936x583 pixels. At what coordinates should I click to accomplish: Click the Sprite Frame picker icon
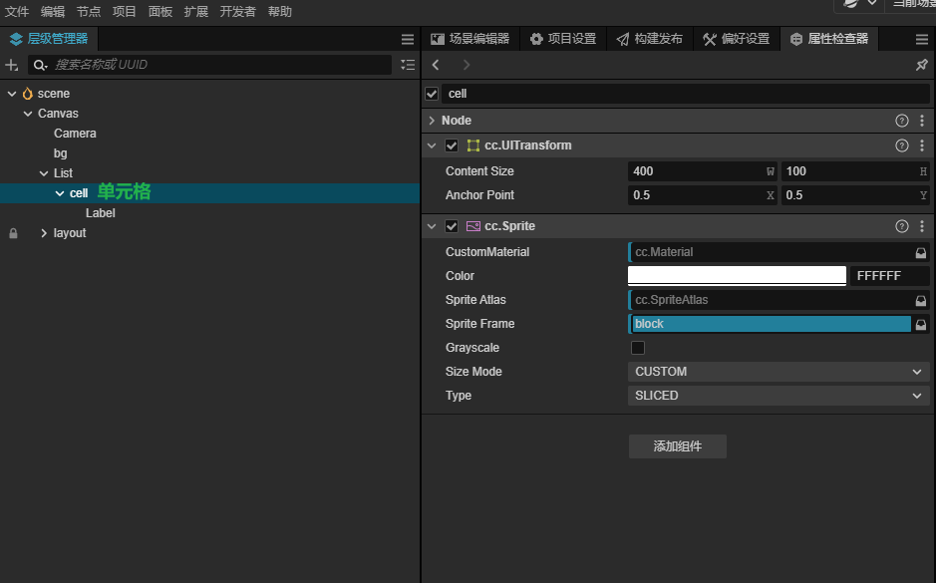[921, 324]
